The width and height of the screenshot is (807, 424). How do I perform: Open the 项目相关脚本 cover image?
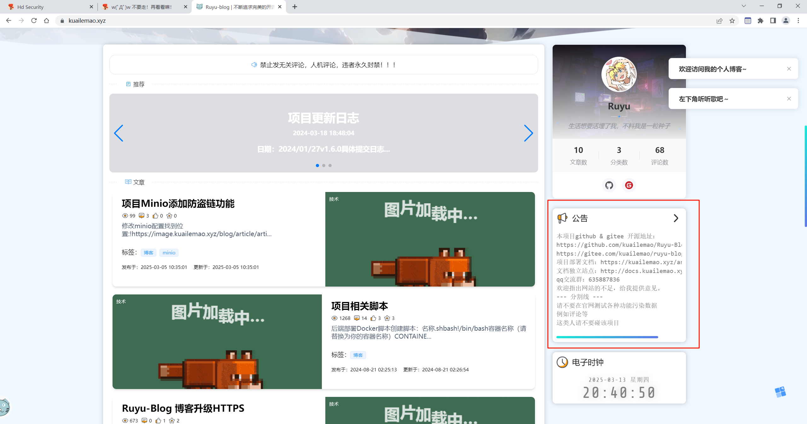tap(217, 342)
